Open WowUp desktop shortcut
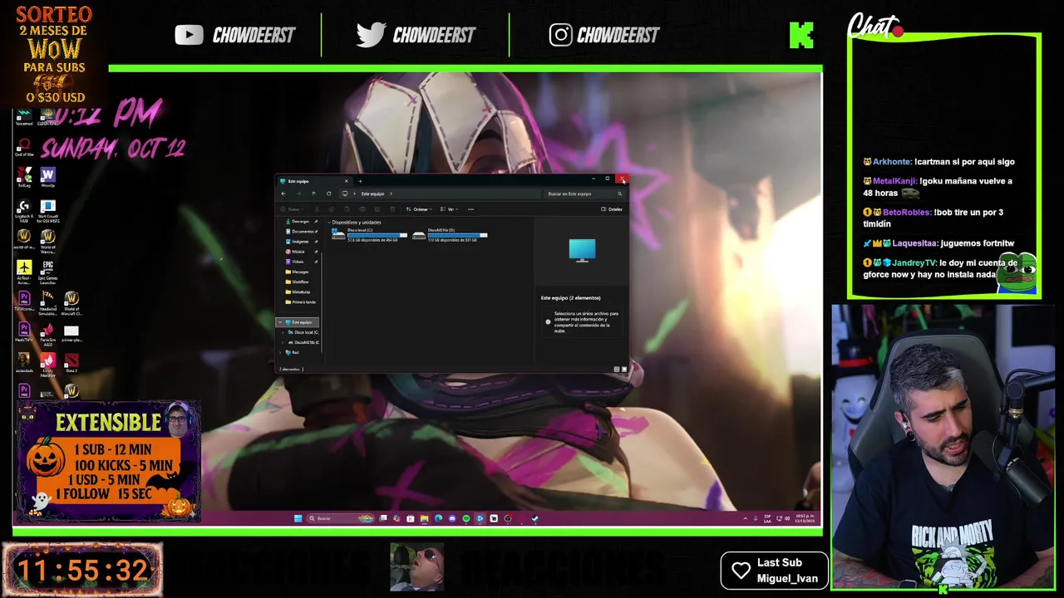This screenshot has height=598, width=1064. pos(47,178)
